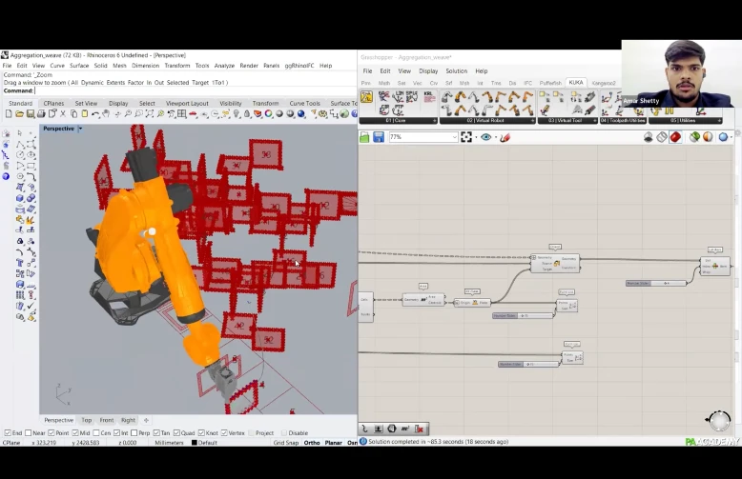Screen dimensions: 742x479
Task: Click the Print icon in Rhino toolbar
Action: tap(43, 114)
